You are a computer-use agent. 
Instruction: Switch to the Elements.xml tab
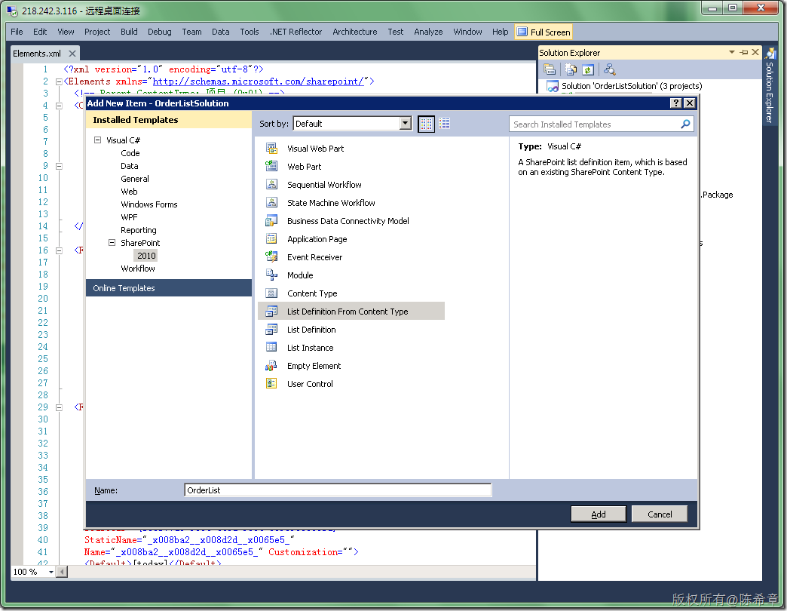(x=37, y=54)
